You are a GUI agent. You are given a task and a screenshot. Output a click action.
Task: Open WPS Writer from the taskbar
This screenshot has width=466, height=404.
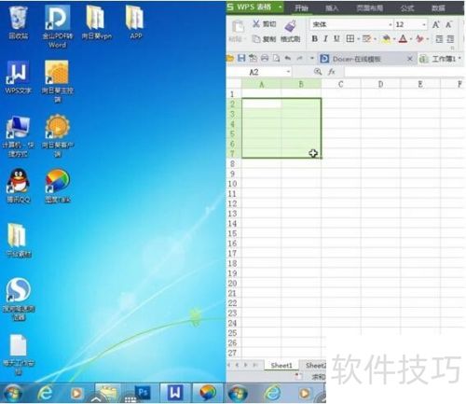175,393
